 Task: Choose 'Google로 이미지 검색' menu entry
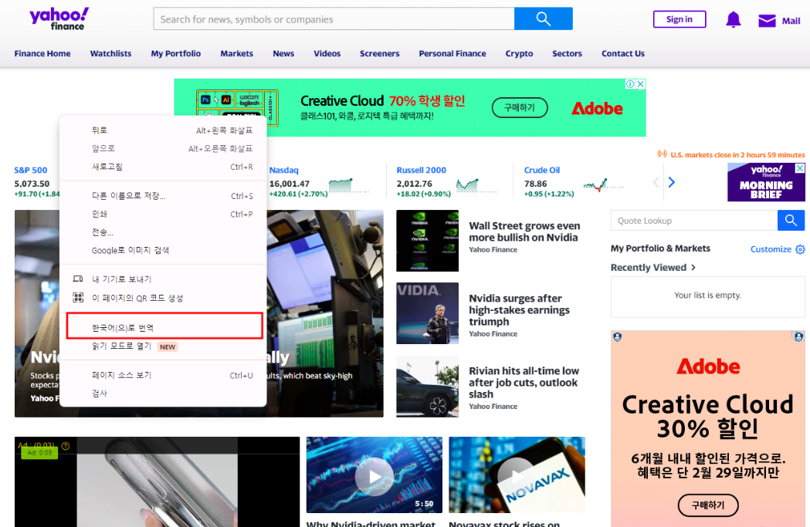tap(163, 250)
